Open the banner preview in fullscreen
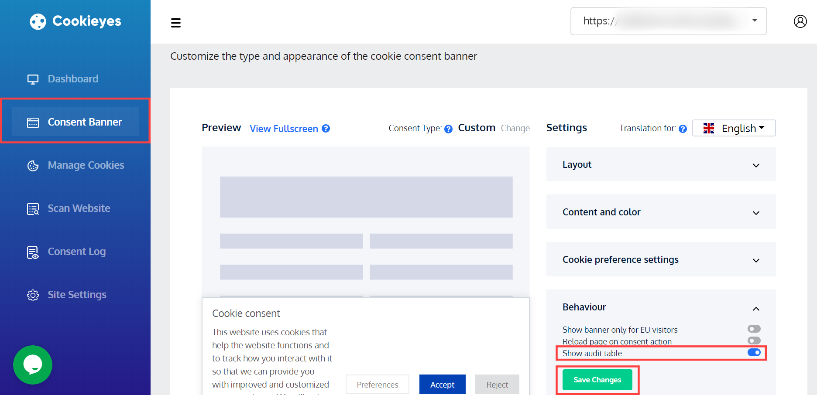The image size is (817, 395). (x=284, y=129)
